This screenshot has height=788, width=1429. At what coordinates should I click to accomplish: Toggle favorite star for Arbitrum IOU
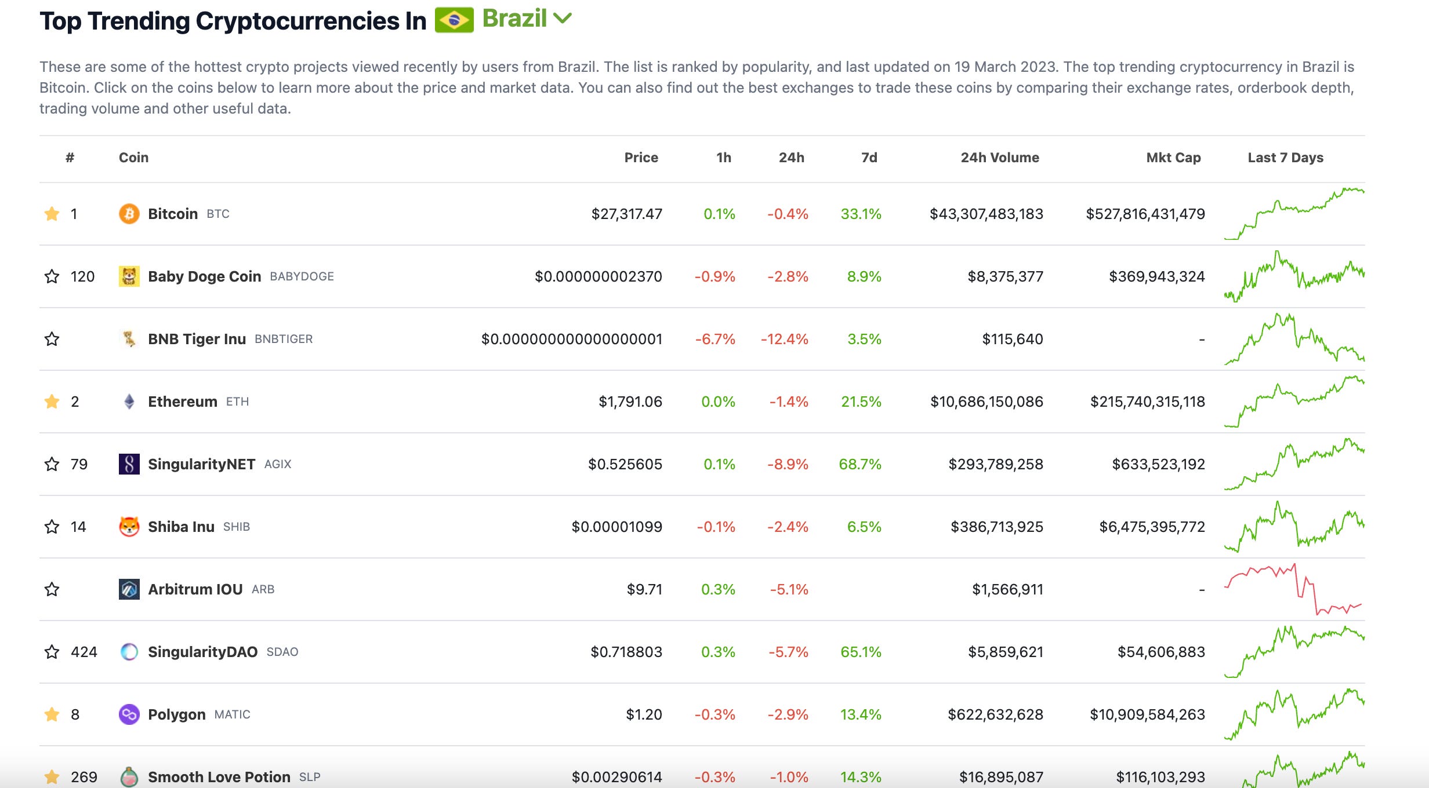pyautogui.click(x=52, y=589)
